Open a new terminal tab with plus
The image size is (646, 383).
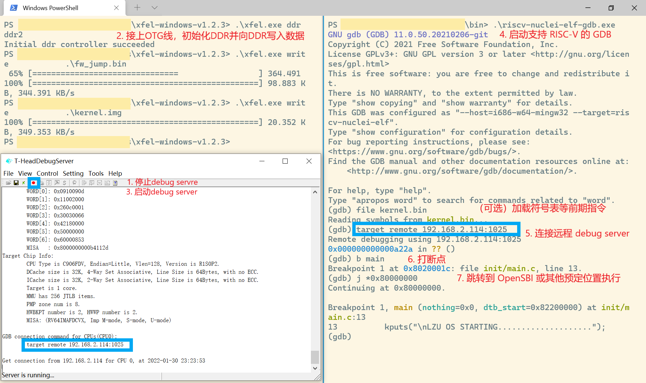[x=137, y=7]
